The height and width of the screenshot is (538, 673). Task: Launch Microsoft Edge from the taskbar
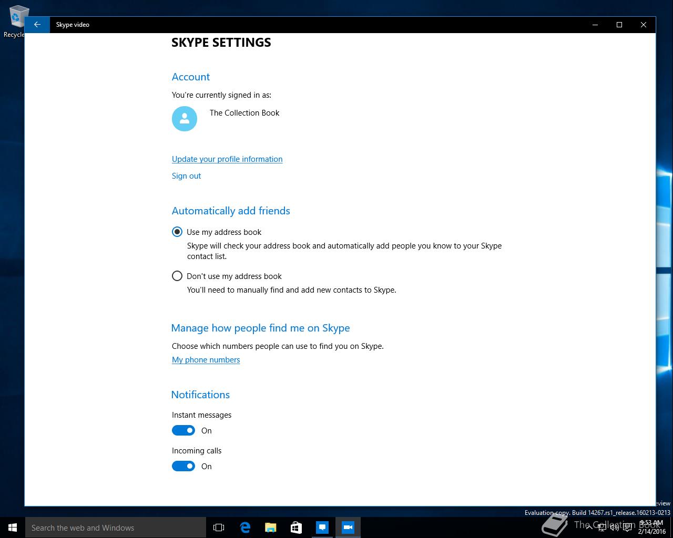click(x=245, y=527)
